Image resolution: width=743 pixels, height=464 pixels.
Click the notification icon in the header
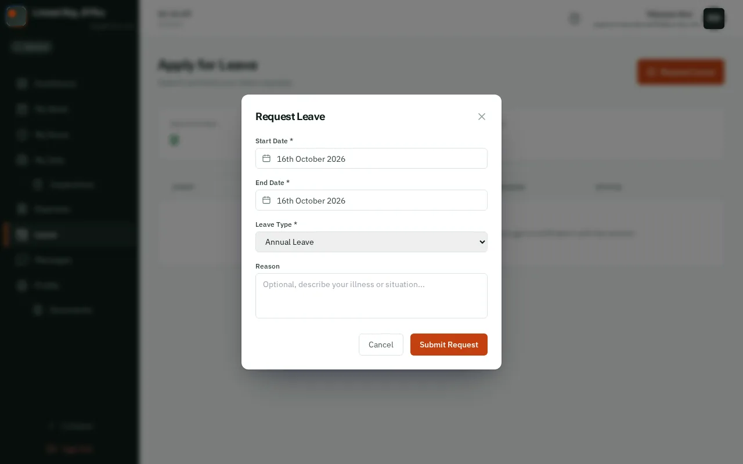click(575, 19)
